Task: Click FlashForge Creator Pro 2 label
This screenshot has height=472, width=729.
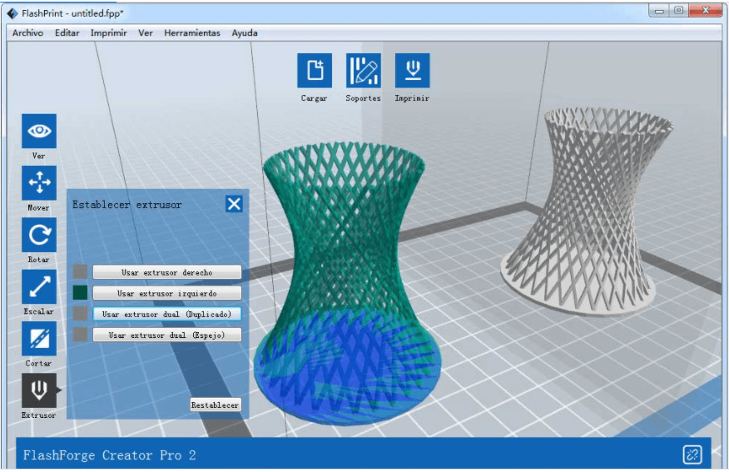Action: [109, 455]
